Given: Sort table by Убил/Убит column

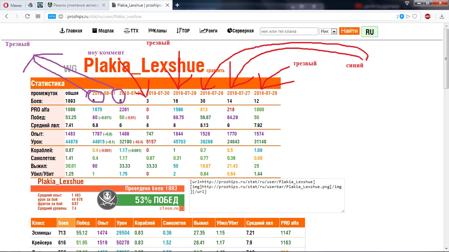Looking at the screenshot, I should [229, 223].
